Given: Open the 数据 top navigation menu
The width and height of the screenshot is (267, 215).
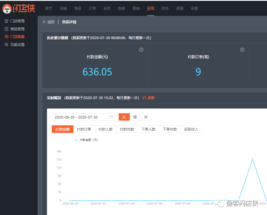Looking at the screenshot, I should (x=121, y=9).
